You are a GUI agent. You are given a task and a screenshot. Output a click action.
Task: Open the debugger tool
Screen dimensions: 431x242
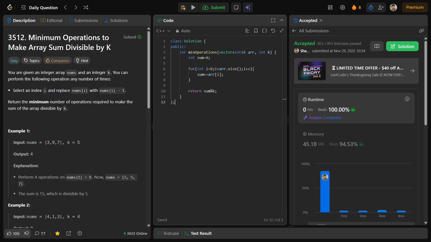click(x=183, y=7)
